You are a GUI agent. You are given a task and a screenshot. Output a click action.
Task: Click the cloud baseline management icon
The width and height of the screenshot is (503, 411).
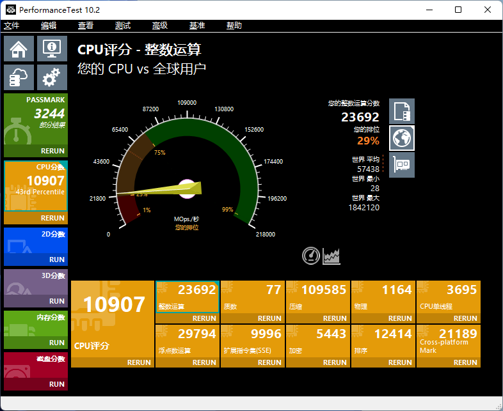click(x=19, y=77)
